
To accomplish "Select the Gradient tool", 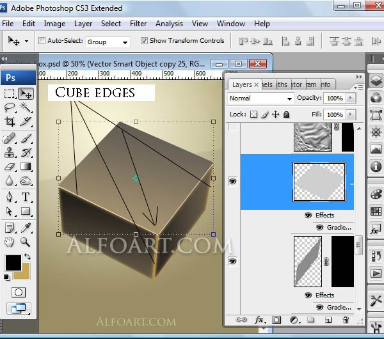I will click(x=26, y=167).
